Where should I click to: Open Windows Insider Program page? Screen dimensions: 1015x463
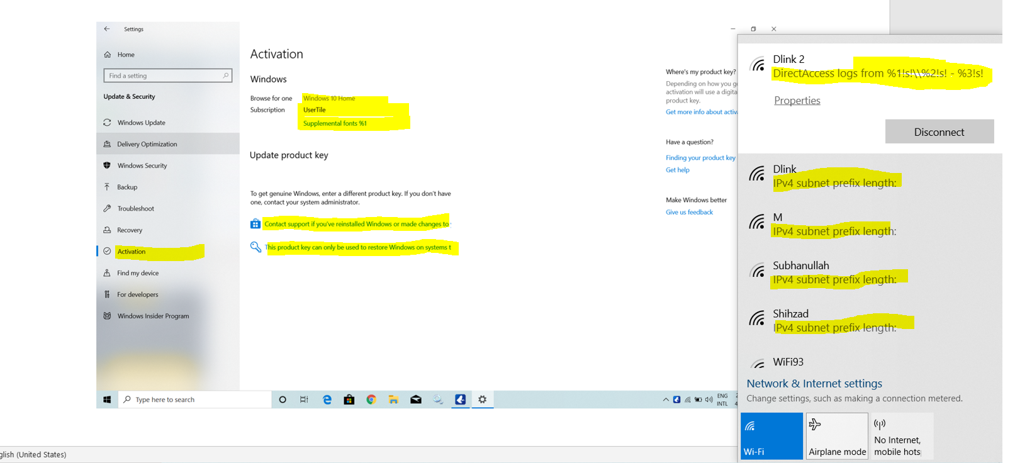(x=153, y=316)
